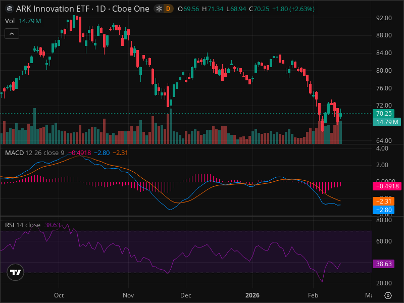Click the orange D data-delay badge
Viewport: 404px width, 303px height.
tap(168, 9)
